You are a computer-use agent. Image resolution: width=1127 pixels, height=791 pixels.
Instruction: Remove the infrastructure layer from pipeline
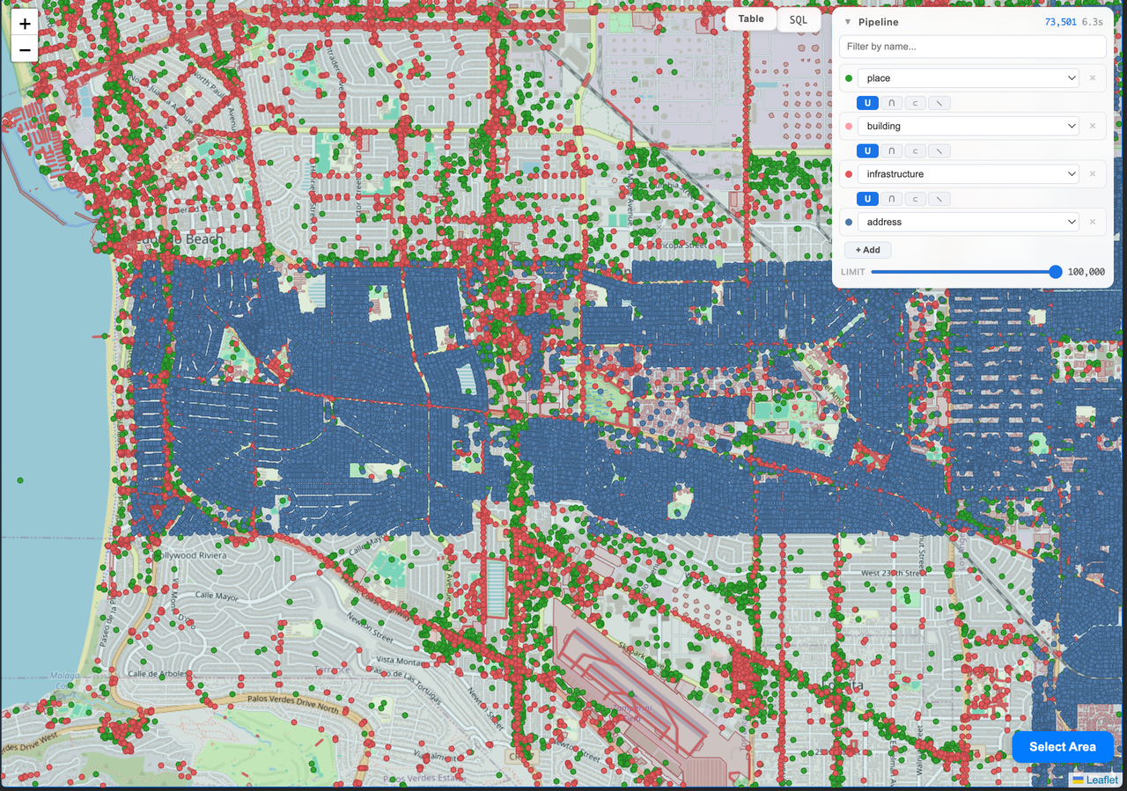[1093, 174]
